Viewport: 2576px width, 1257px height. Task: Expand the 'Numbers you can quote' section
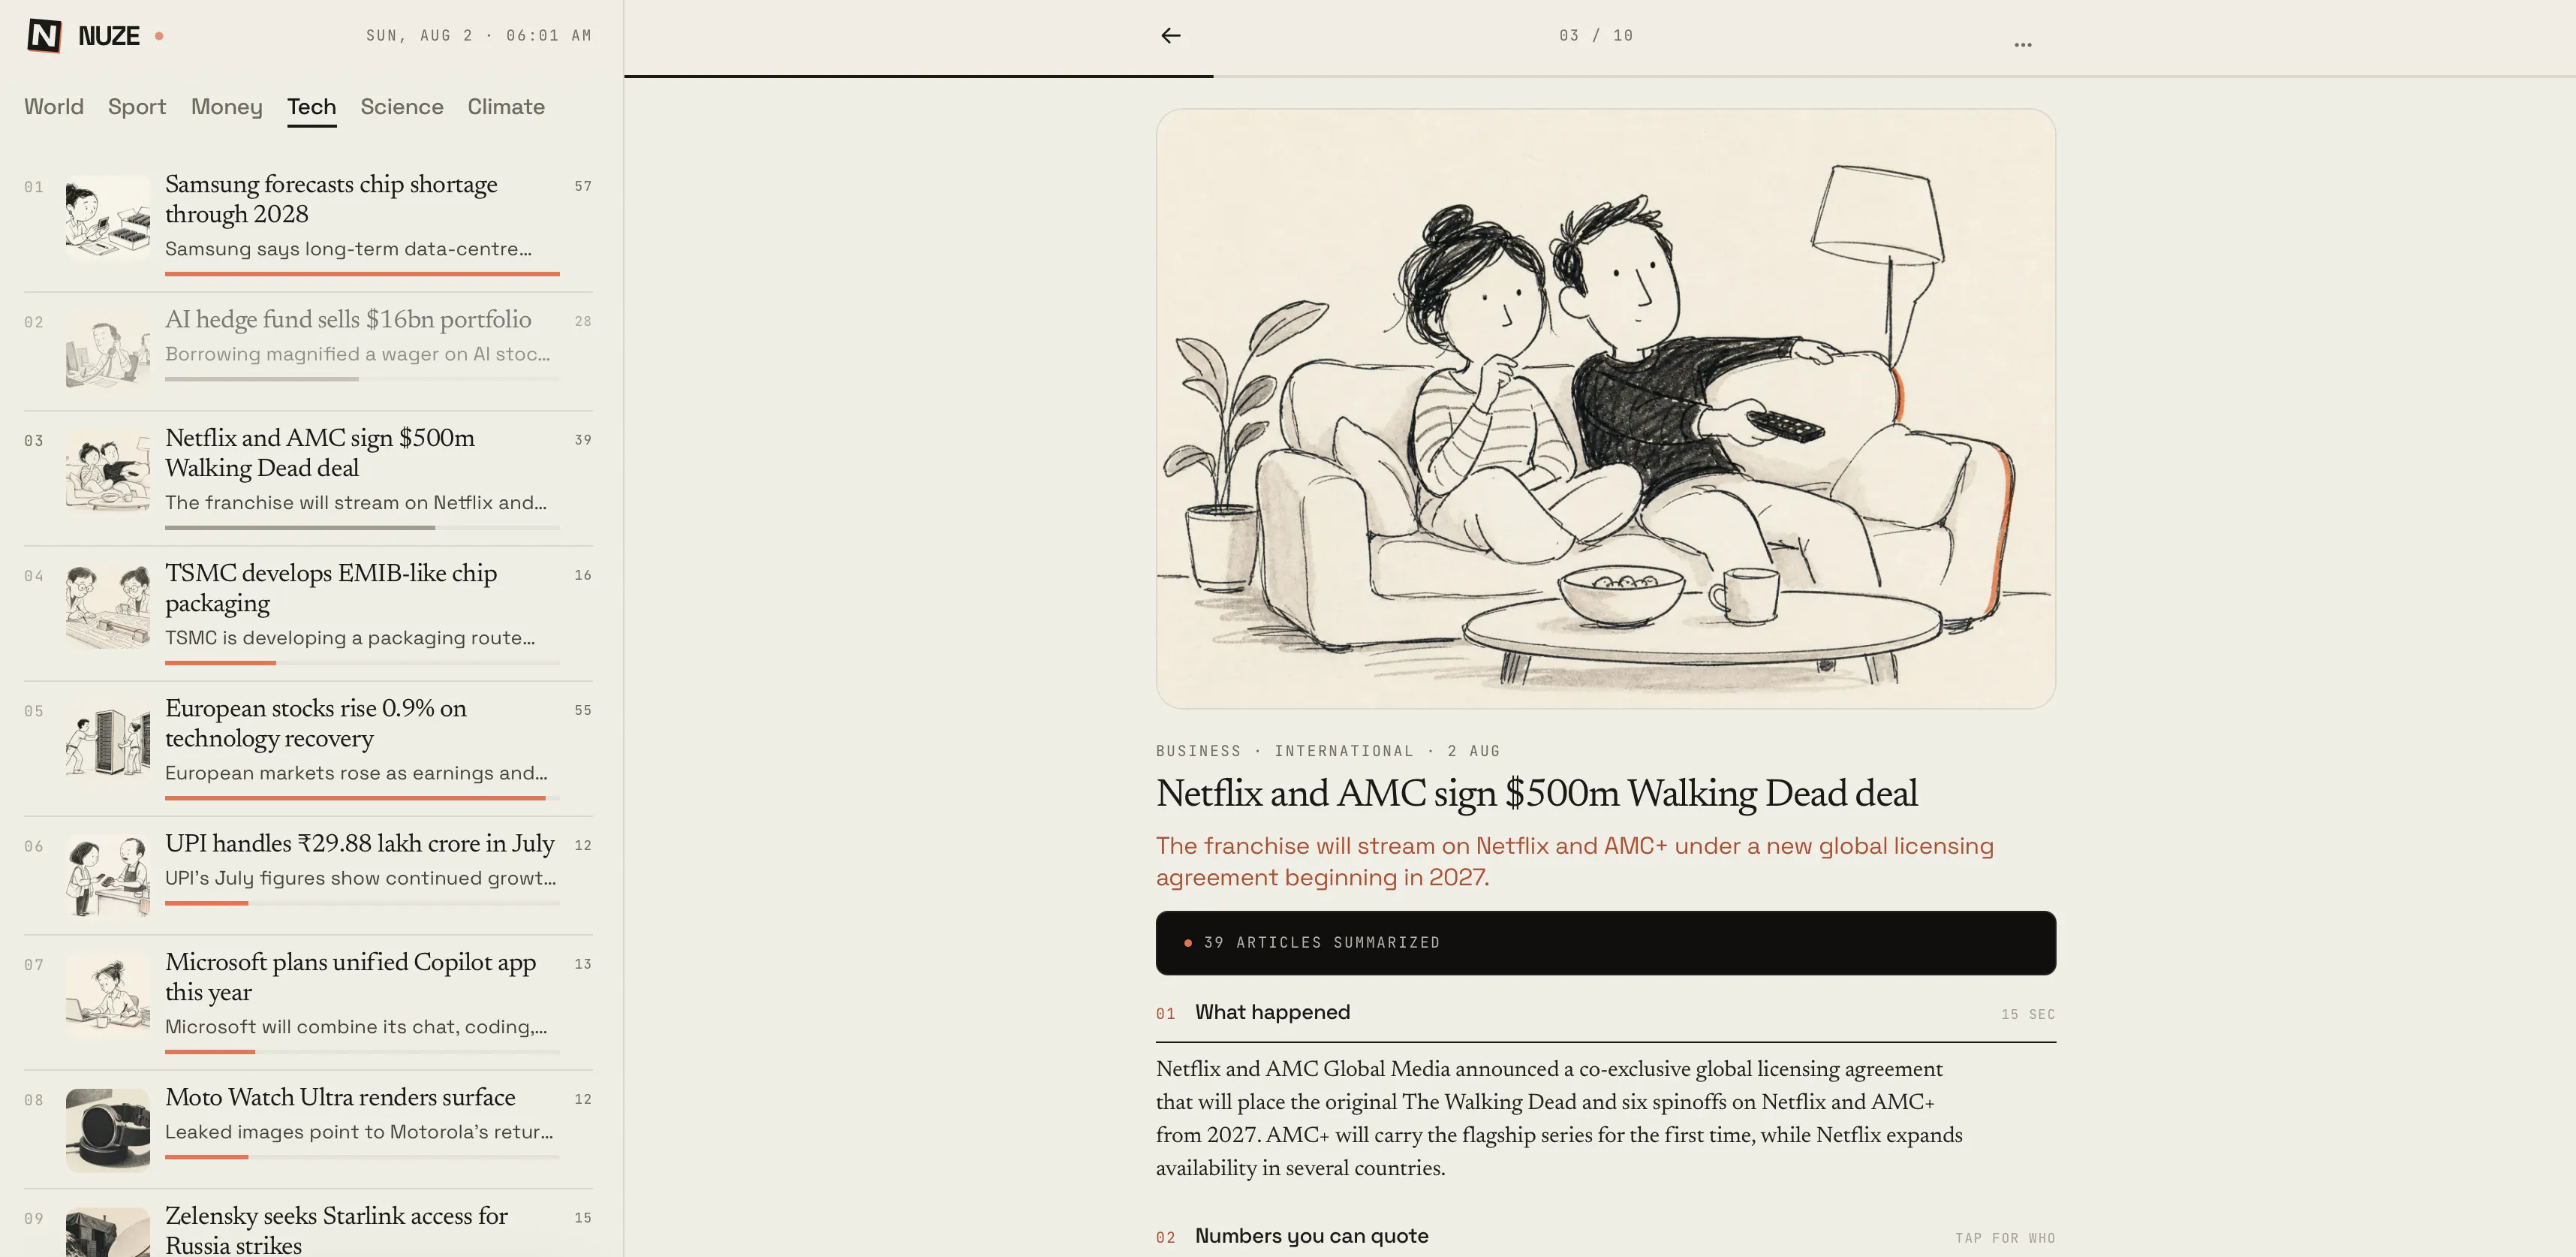[x=1605, y=1237]
